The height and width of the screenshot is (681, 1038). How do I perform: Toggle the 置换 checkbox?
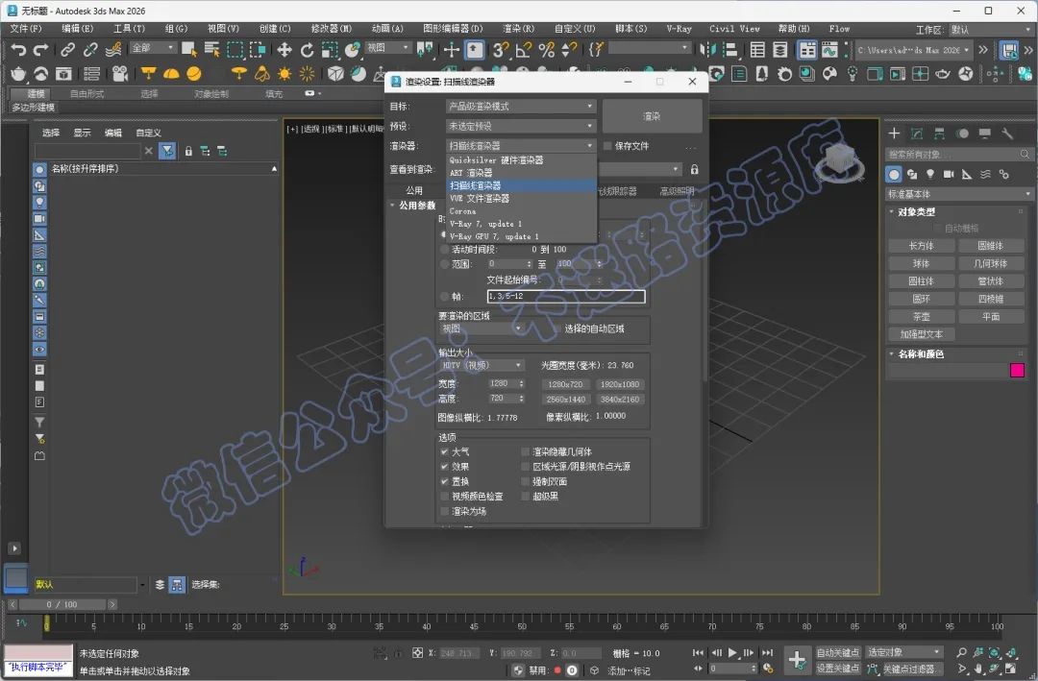(445, 481)
